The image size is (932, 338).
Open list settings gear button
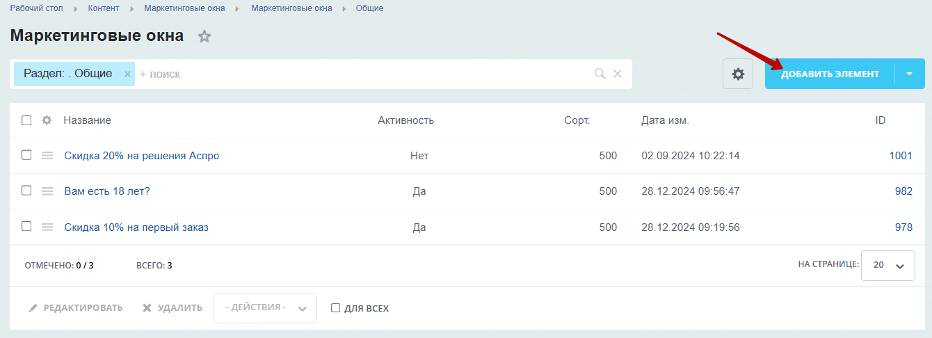pos(738,74)
